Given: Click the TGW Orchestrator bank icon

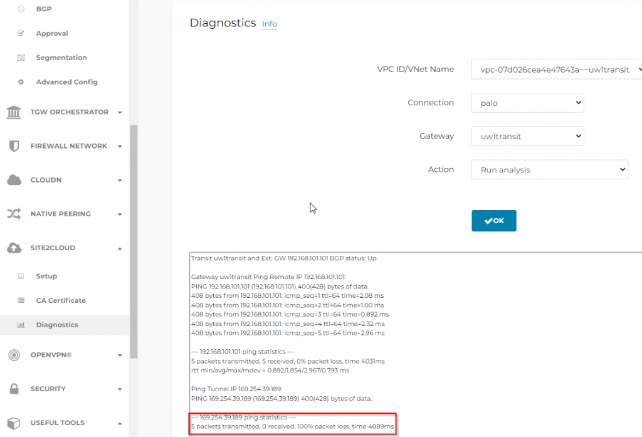Looking at the screenshot, I should (14, 112).
